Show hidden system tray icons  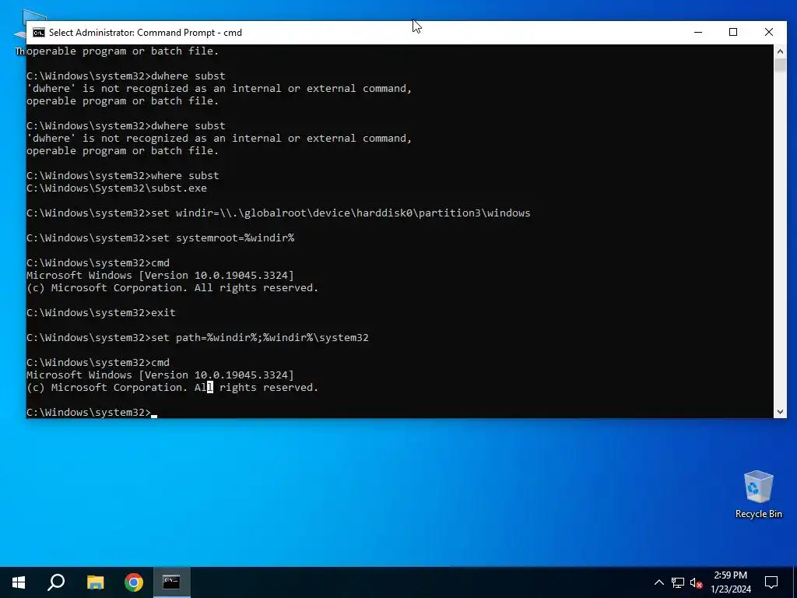(658, 582)
